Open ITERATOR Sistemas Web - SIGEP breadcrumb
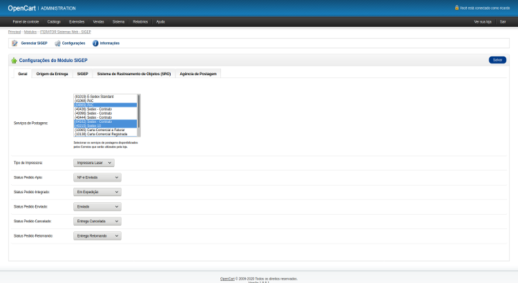This screenshot has width=518, height=283. coord(66,32)
